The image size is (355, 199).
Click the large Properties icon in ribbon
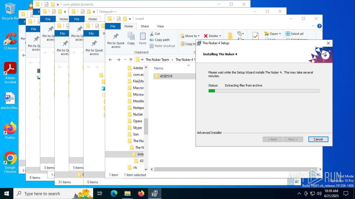(255, 36)
